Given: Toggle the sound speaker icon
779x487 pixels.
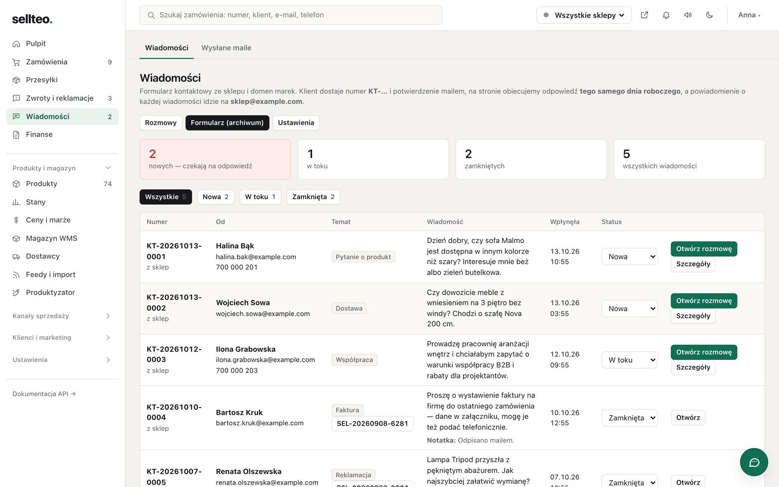Looking at the screenshot, I should click(688, 15).
